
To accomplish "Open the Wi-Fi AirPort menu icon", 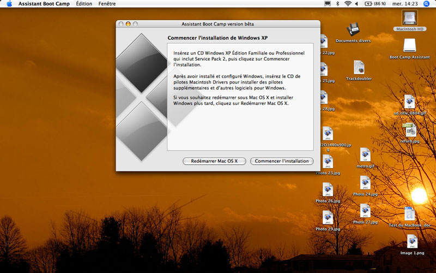I will [x=348, y=4].
